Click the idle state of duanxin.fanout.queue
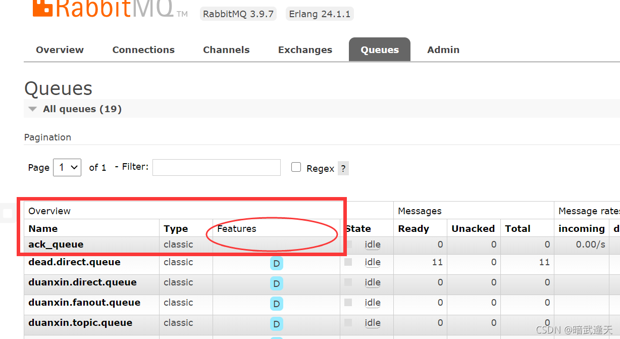The image size is (620, 339). (373, 303)
